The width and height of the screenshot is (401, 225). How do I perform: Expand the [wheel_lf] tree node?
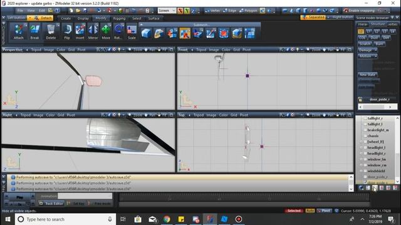pyautogui.click(x=362, y=142)
